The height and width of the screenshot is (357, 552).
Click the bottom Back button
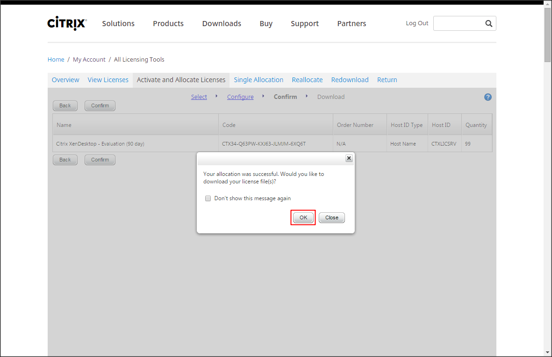pyautogui.click(x=65, y=160)
